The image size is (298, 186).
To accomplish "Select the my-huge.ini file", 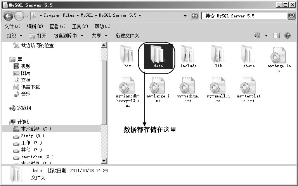I will pyautogui.click(x=279, y=59).
